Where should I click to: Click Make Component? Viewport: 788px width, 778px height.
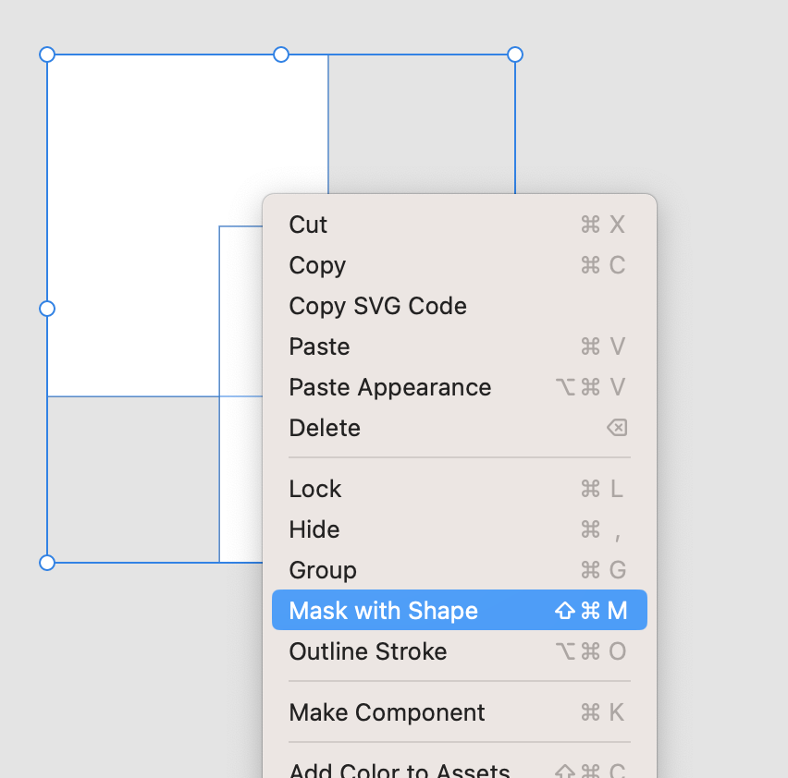coord(387,712)
